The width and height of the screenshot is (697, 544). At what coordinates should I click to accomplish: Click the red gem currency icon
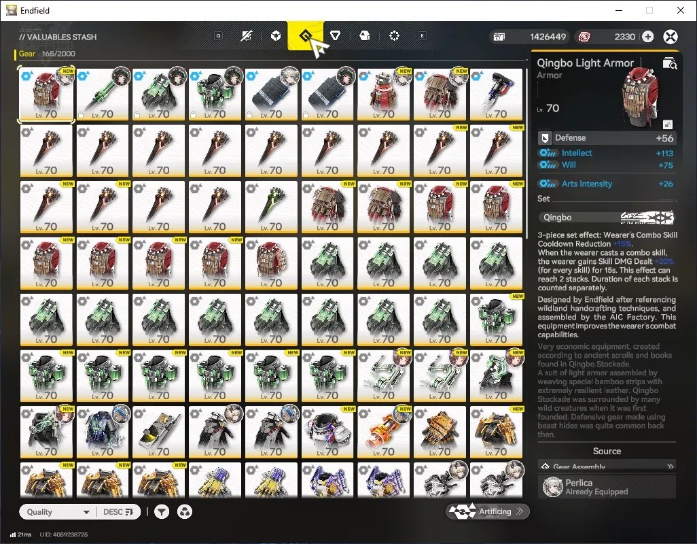(x=584, y=37)
